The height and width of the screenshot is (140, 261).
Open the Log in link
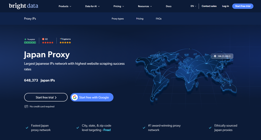point(225,6)
